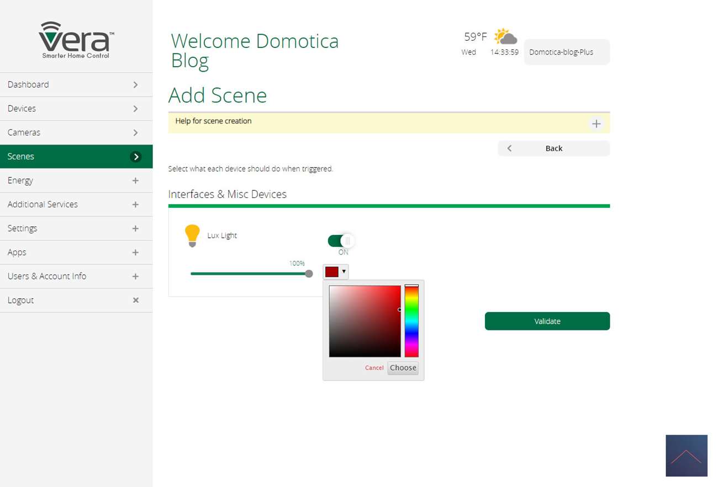Click the Lux Light bulb icon

click(x=192, y=236)
